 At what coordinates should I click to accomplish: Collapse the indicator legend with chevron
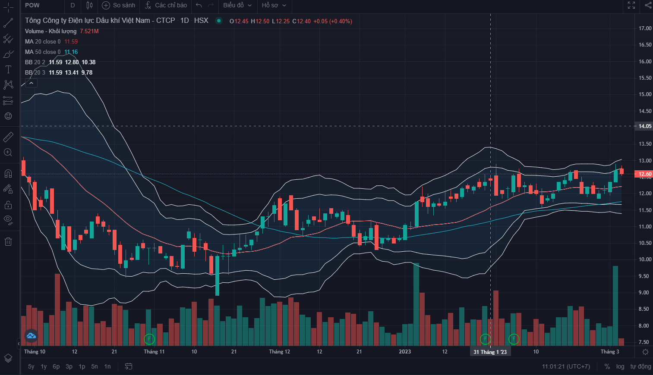31,83
